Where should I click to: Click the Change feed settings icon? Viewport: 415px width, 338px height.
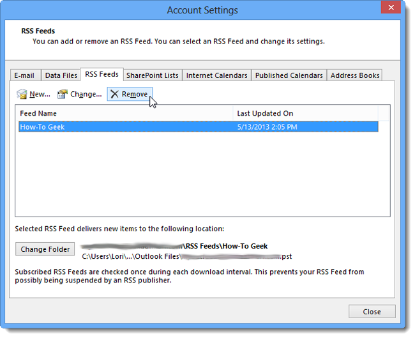pyautogui.click(x=62, y=94)
